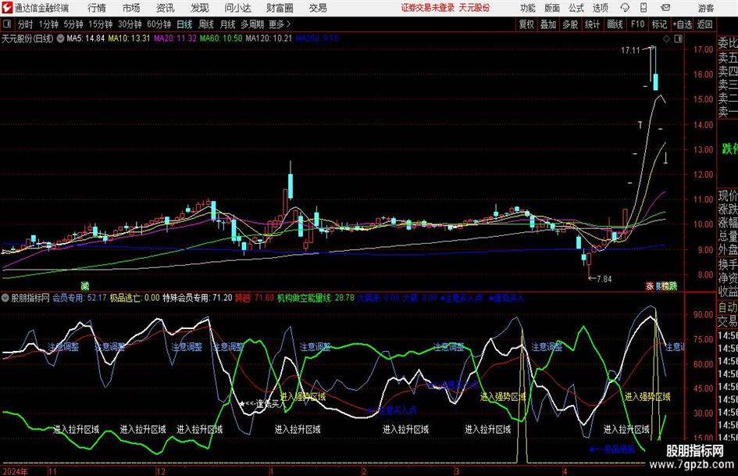
Task: Click the 叠加 overlay button
Action: pyautogui.click(x=548, y=24)
